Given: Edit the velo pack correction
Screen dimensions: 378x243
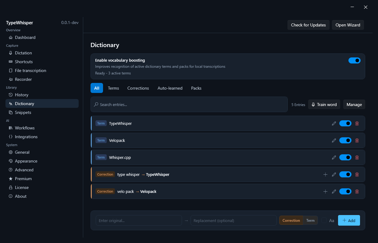Looking at the screenshot, I should (x=334, y=191).
